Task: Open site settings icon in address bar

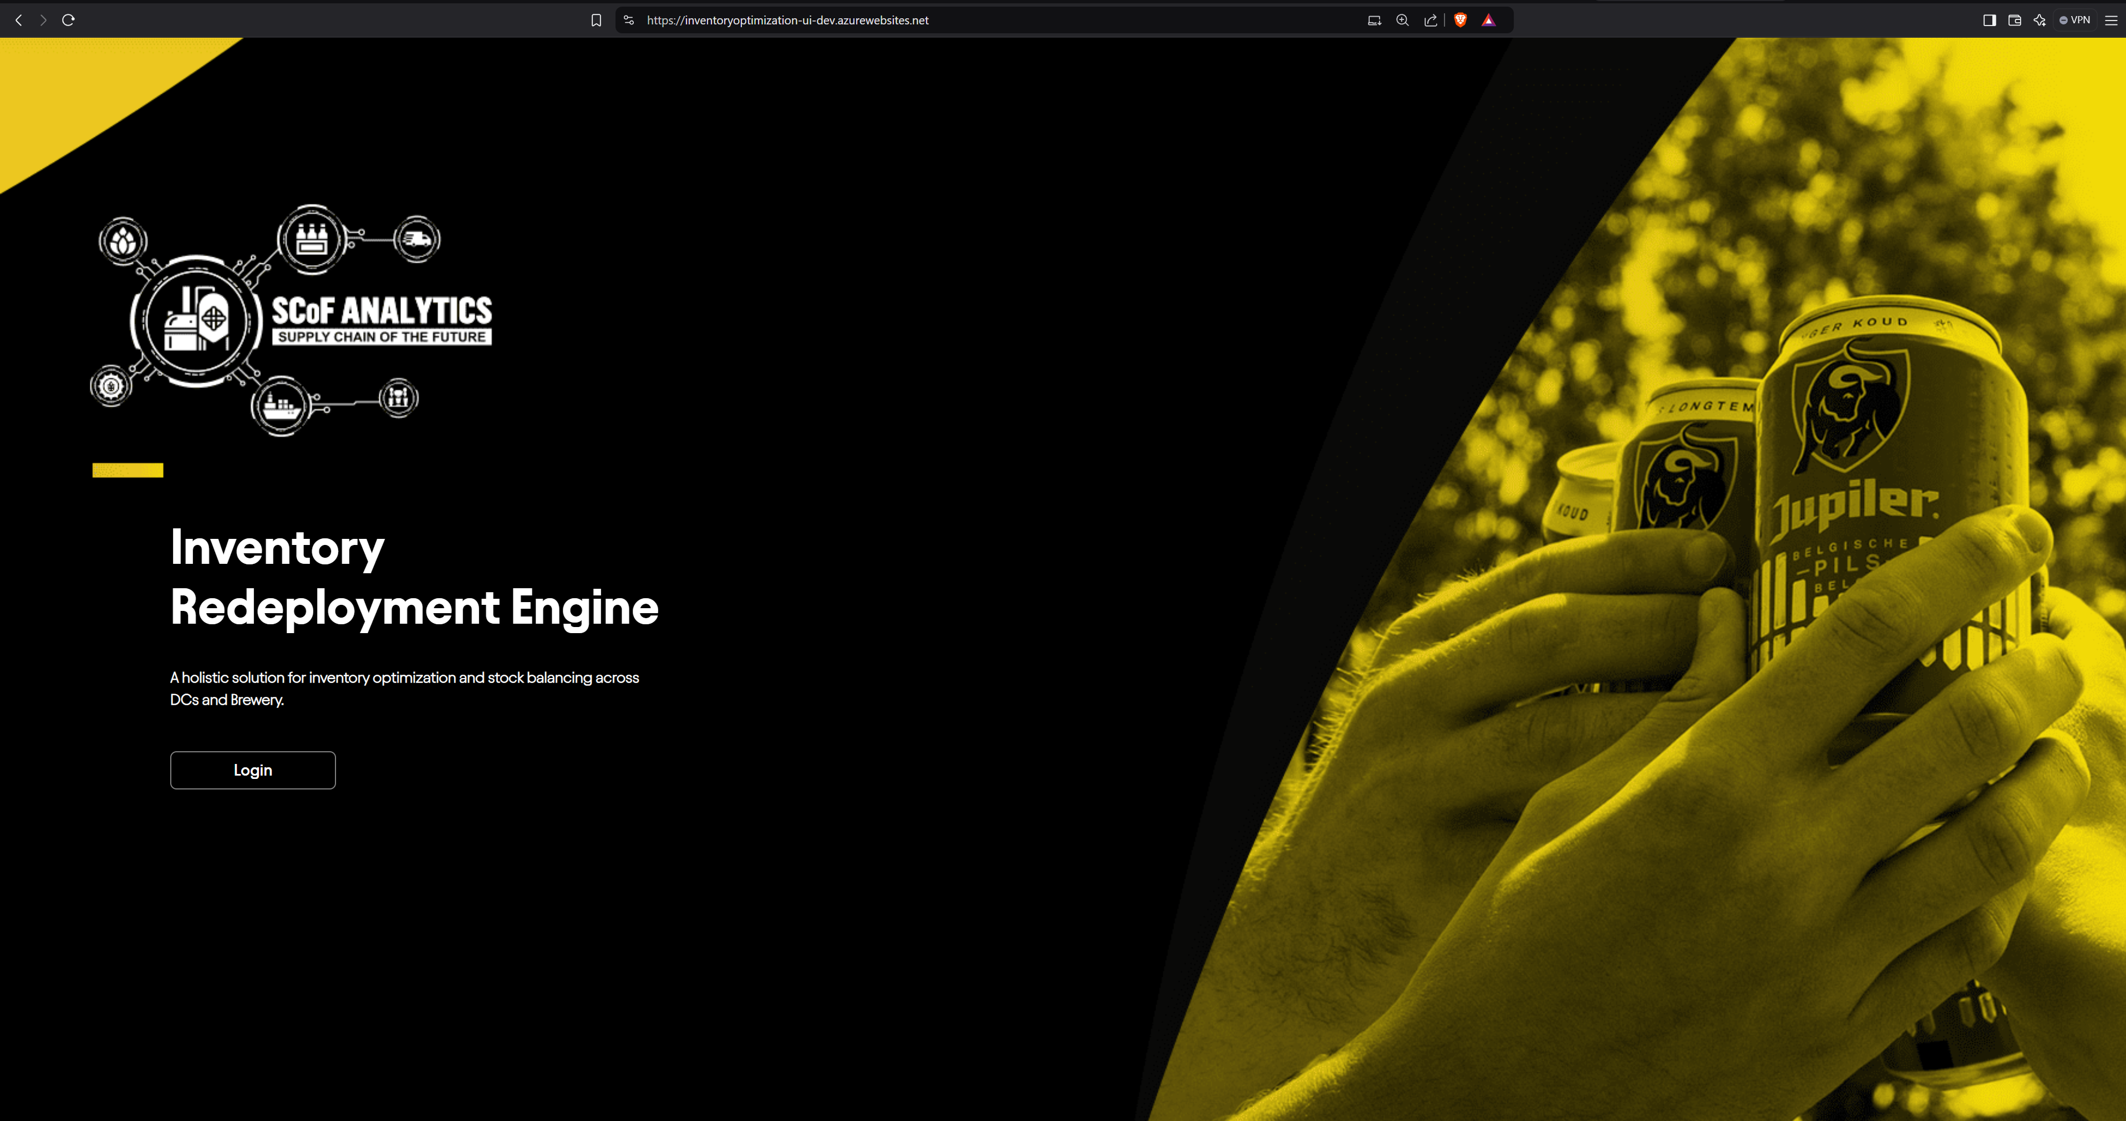Action: click(x=629, y=20)
